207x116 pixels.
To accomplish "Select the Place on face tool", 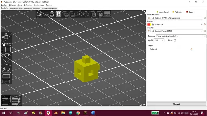I will [6, 68].
